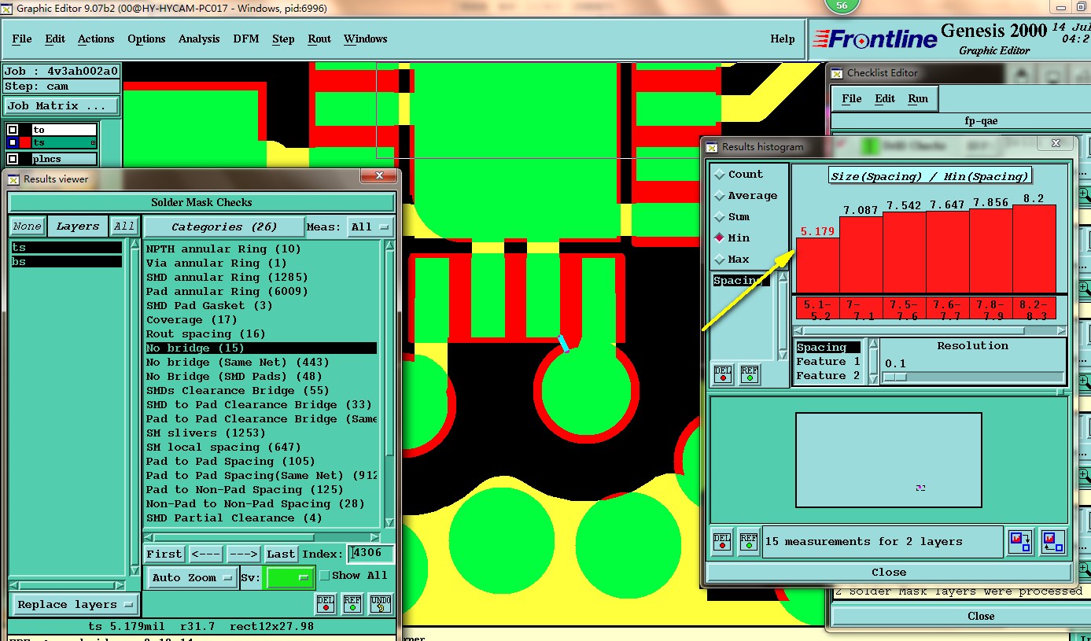Open the Meas All dropdown
Image resolution: width=1091 pixels, height=641 pixels.
click(370, 227)
